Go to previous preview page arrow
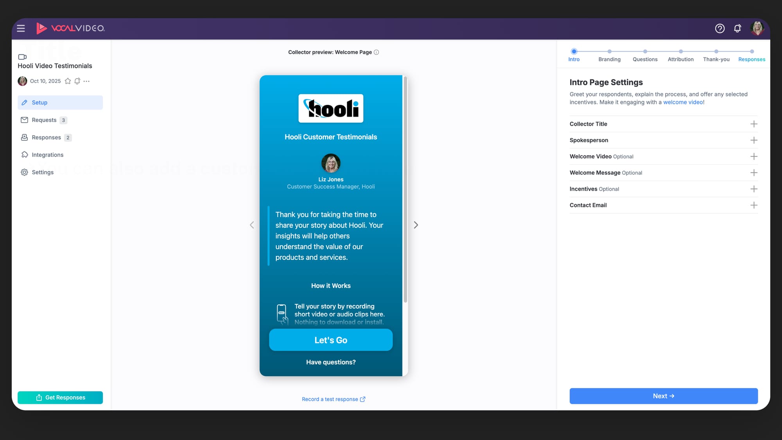This screenshot has width=782, height=440. [x=252, y=225]
